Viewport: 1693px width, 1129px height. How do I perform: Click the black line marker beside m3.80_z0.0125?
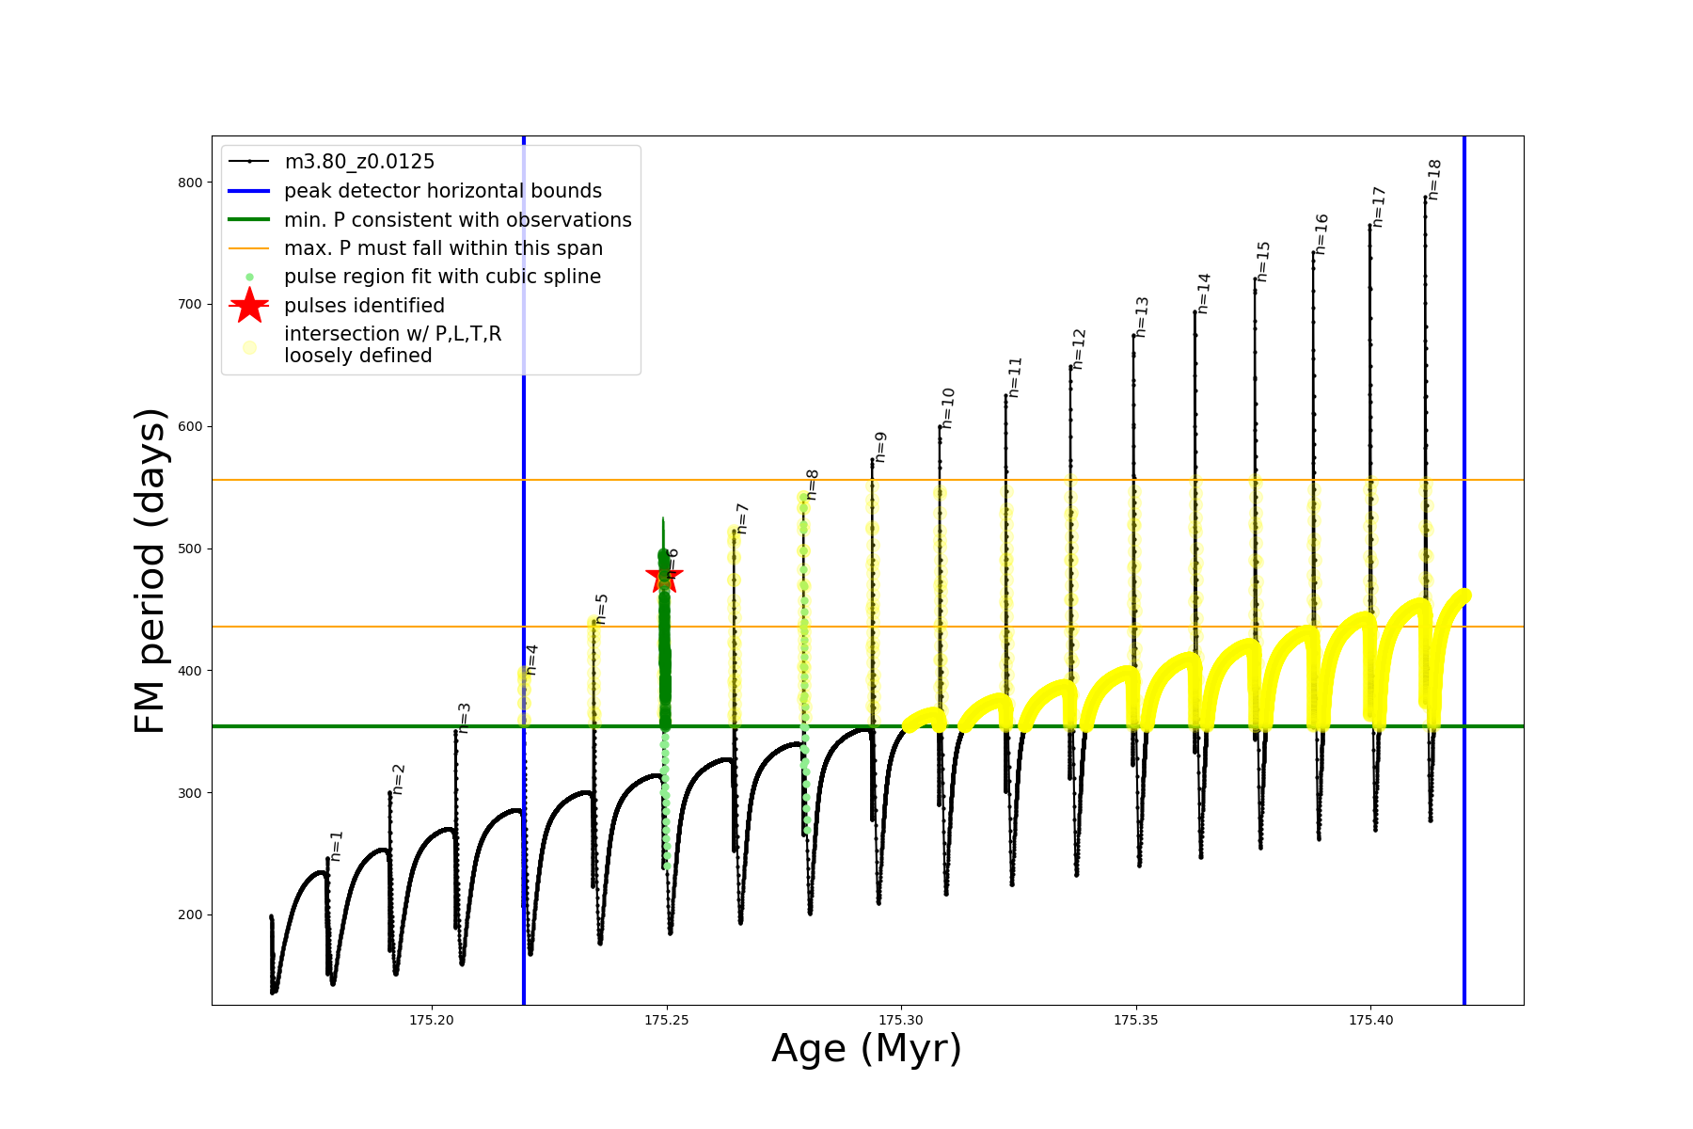tap(249, 162)
